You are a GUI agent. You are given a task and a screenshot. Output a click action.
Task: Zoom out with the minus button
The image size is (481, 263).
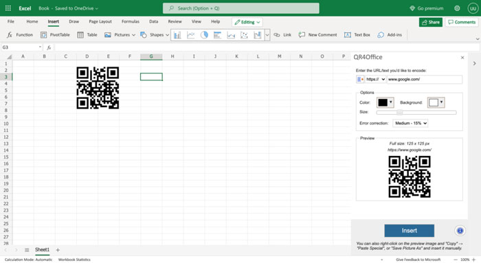pos(456,260)
